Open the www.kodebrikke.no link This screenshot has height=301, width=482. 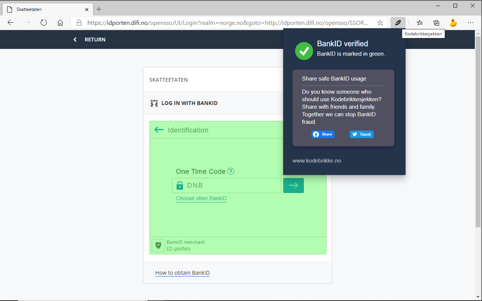tap(317, 161)
